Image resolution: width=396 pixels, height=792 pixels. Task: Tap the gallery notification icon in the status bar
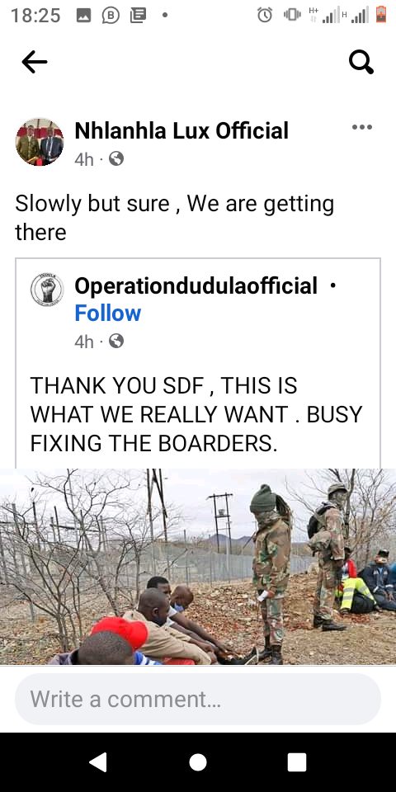point(83,16)
